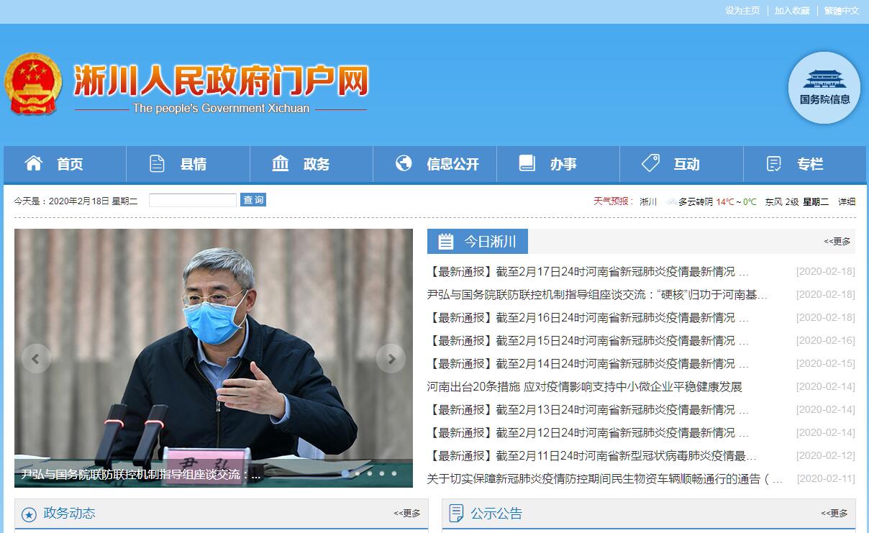The width and height of the screenshot is (869, 533).
Task: Open 详细 weather forecast link
Action: 847,202
